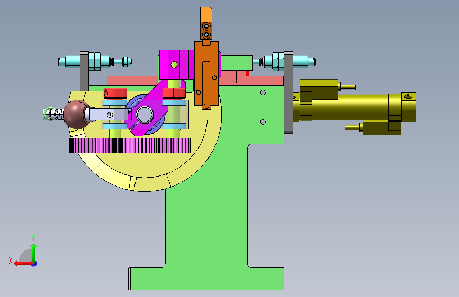459x297 pixels.
Task: Select the small red piece beside salmon bar
Action: 247,73
